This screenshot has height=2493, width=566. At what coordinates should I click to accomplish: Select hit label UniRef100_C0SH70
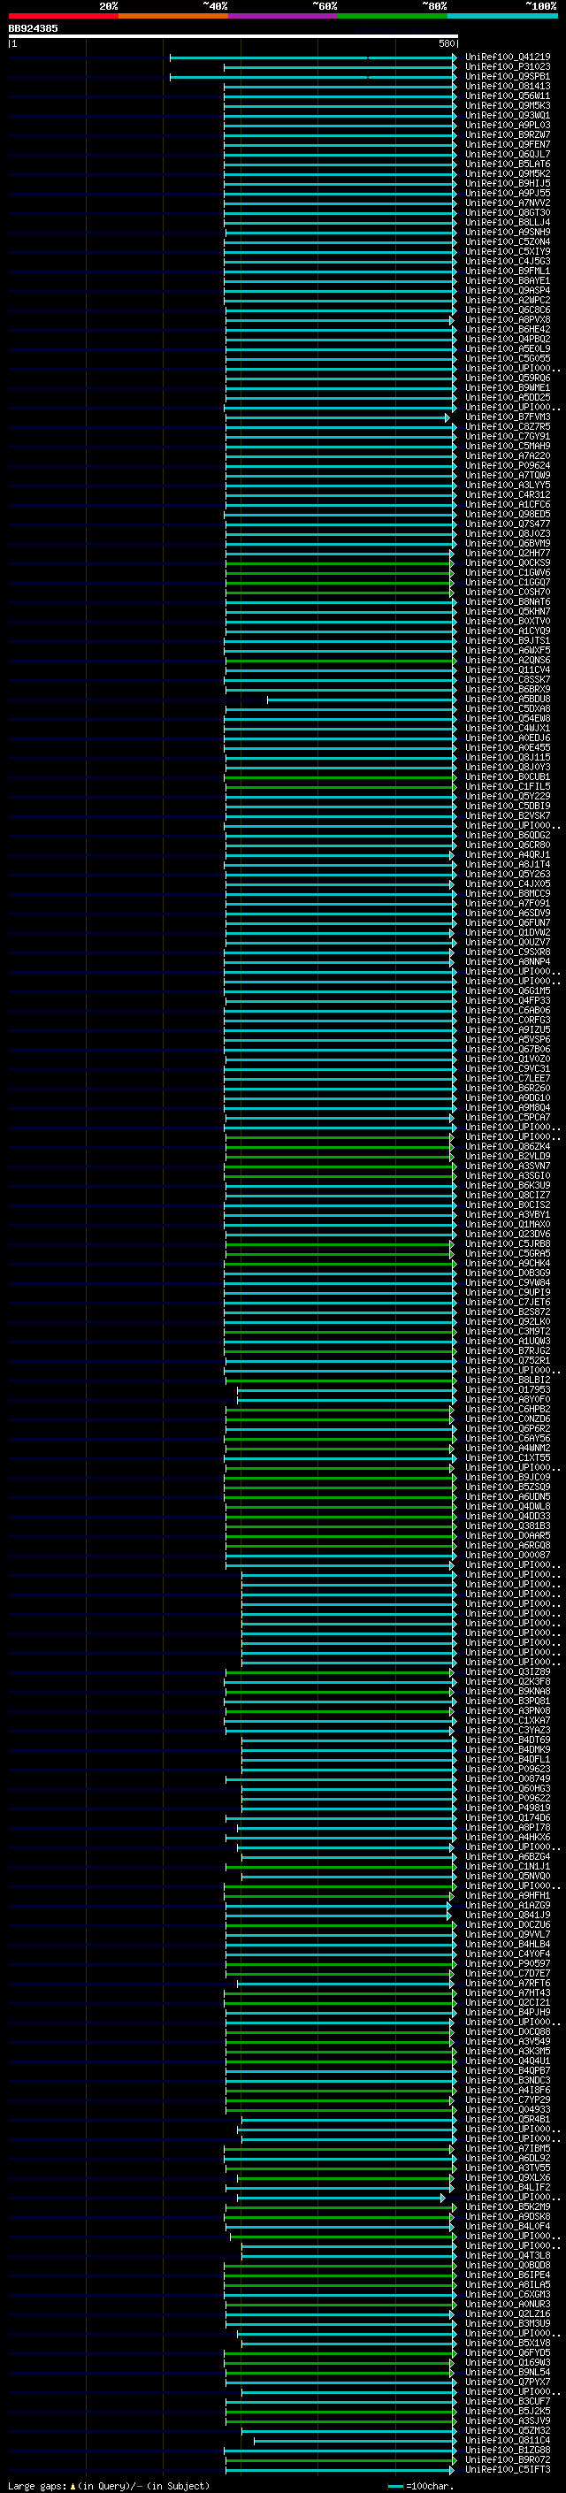507,592
